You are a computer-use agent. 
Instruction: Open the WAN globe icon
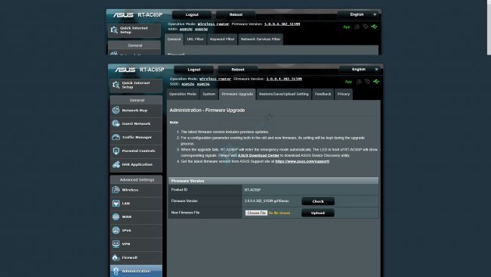116,216
